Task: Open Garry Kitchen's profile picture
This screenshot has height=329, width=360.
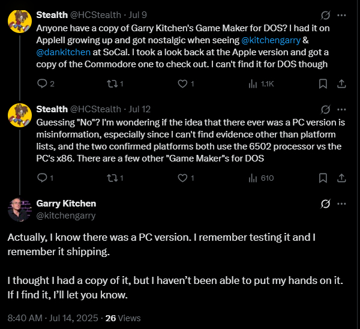Action: (19, 209)
